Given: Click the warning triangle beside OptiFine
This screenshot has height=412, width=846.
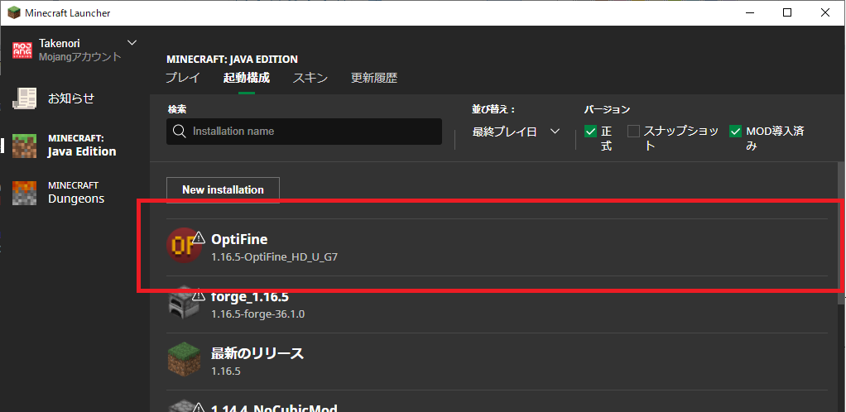Looking at the screenshot, I should 199,237.
